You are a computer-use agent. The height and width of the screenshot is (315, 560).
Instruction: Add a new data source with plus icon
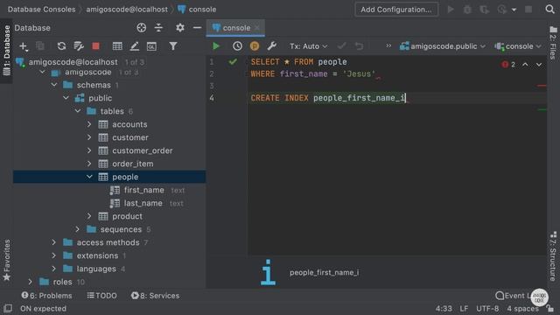click(24, 46)
